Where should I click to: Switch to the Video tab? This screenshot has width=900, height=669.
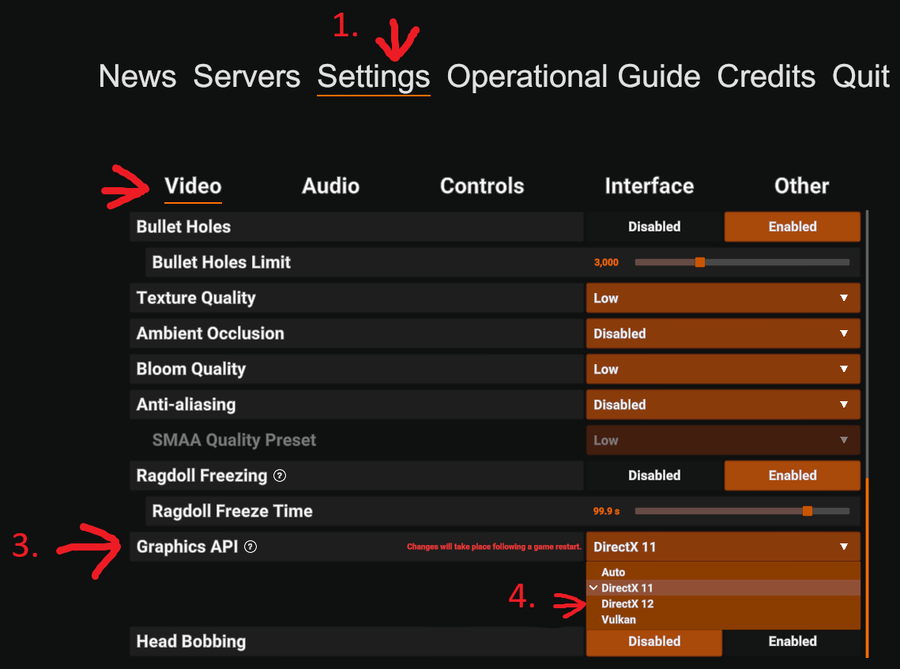[193, 186]
